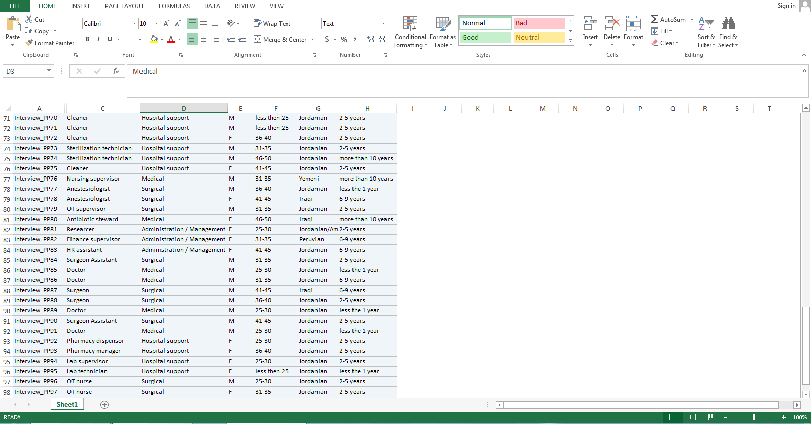Switch to Page Layout view in the status bar
Image resolution: width=811 pixels, height=424 pixels.
[x=692, y=417]
